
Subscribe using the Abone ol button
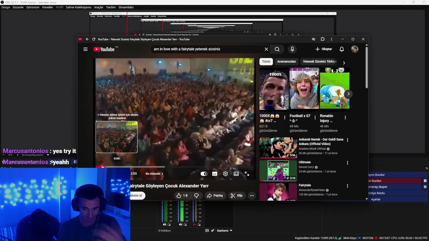click(x=137, y=195)
